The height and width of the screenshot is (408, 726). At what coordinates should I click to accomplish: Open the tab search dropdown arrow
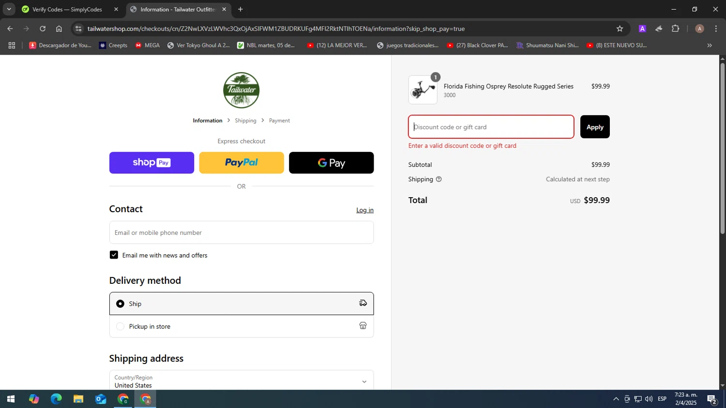coord(9,9)
